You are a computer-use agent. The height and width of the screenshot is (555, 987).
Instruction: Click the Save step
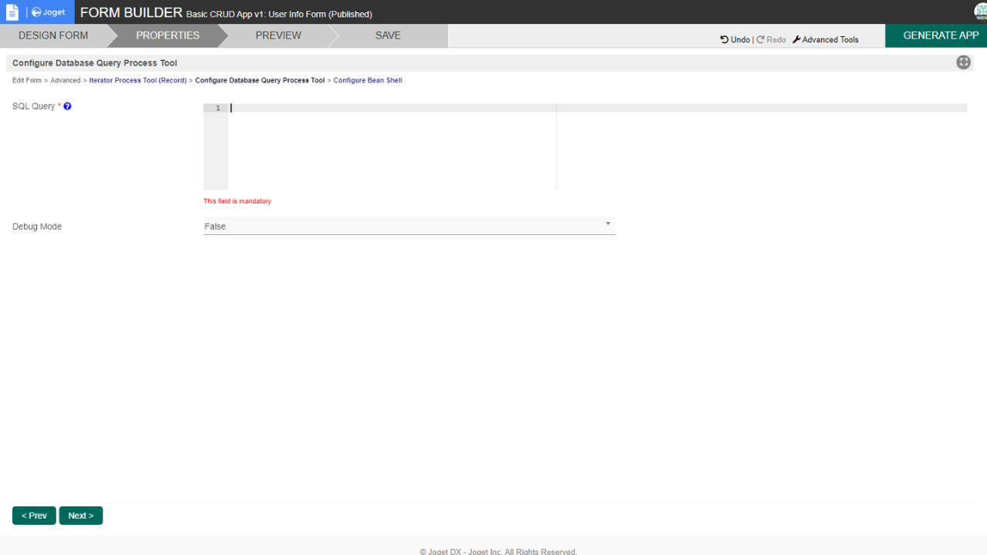(388, 35)
